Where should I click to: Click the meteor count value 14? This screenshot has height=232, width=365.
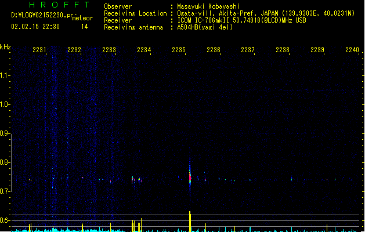85,27
